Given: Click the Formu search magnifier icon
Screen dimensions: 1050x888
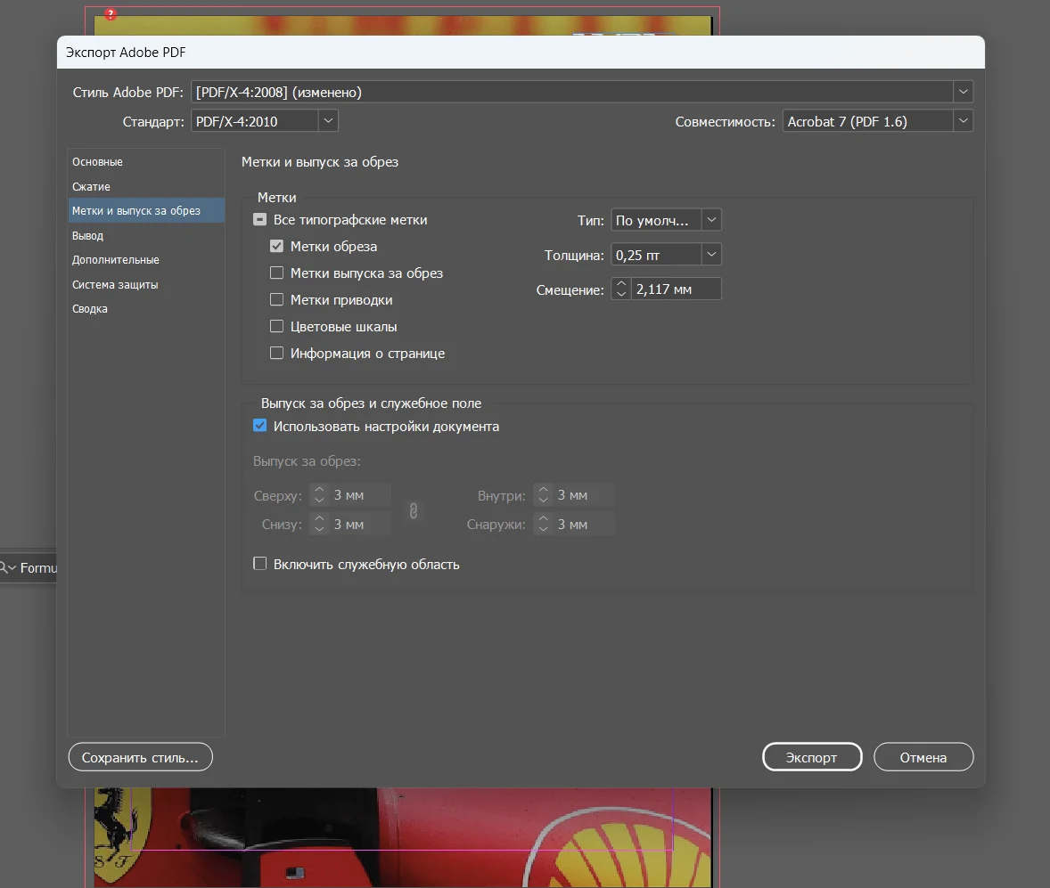Looking at the screenshot, I should click(x=5, y=568).
